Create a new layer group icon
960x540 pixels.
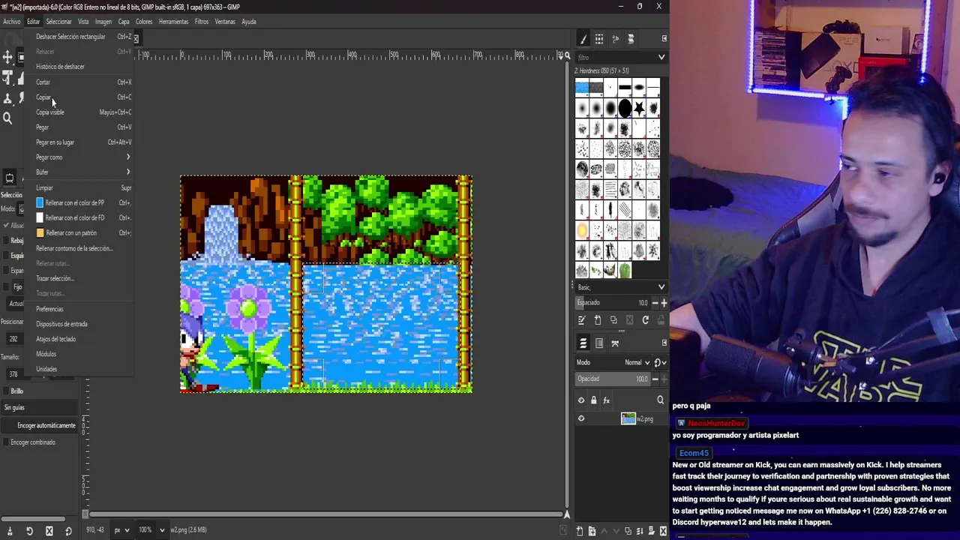pos(592,531)
